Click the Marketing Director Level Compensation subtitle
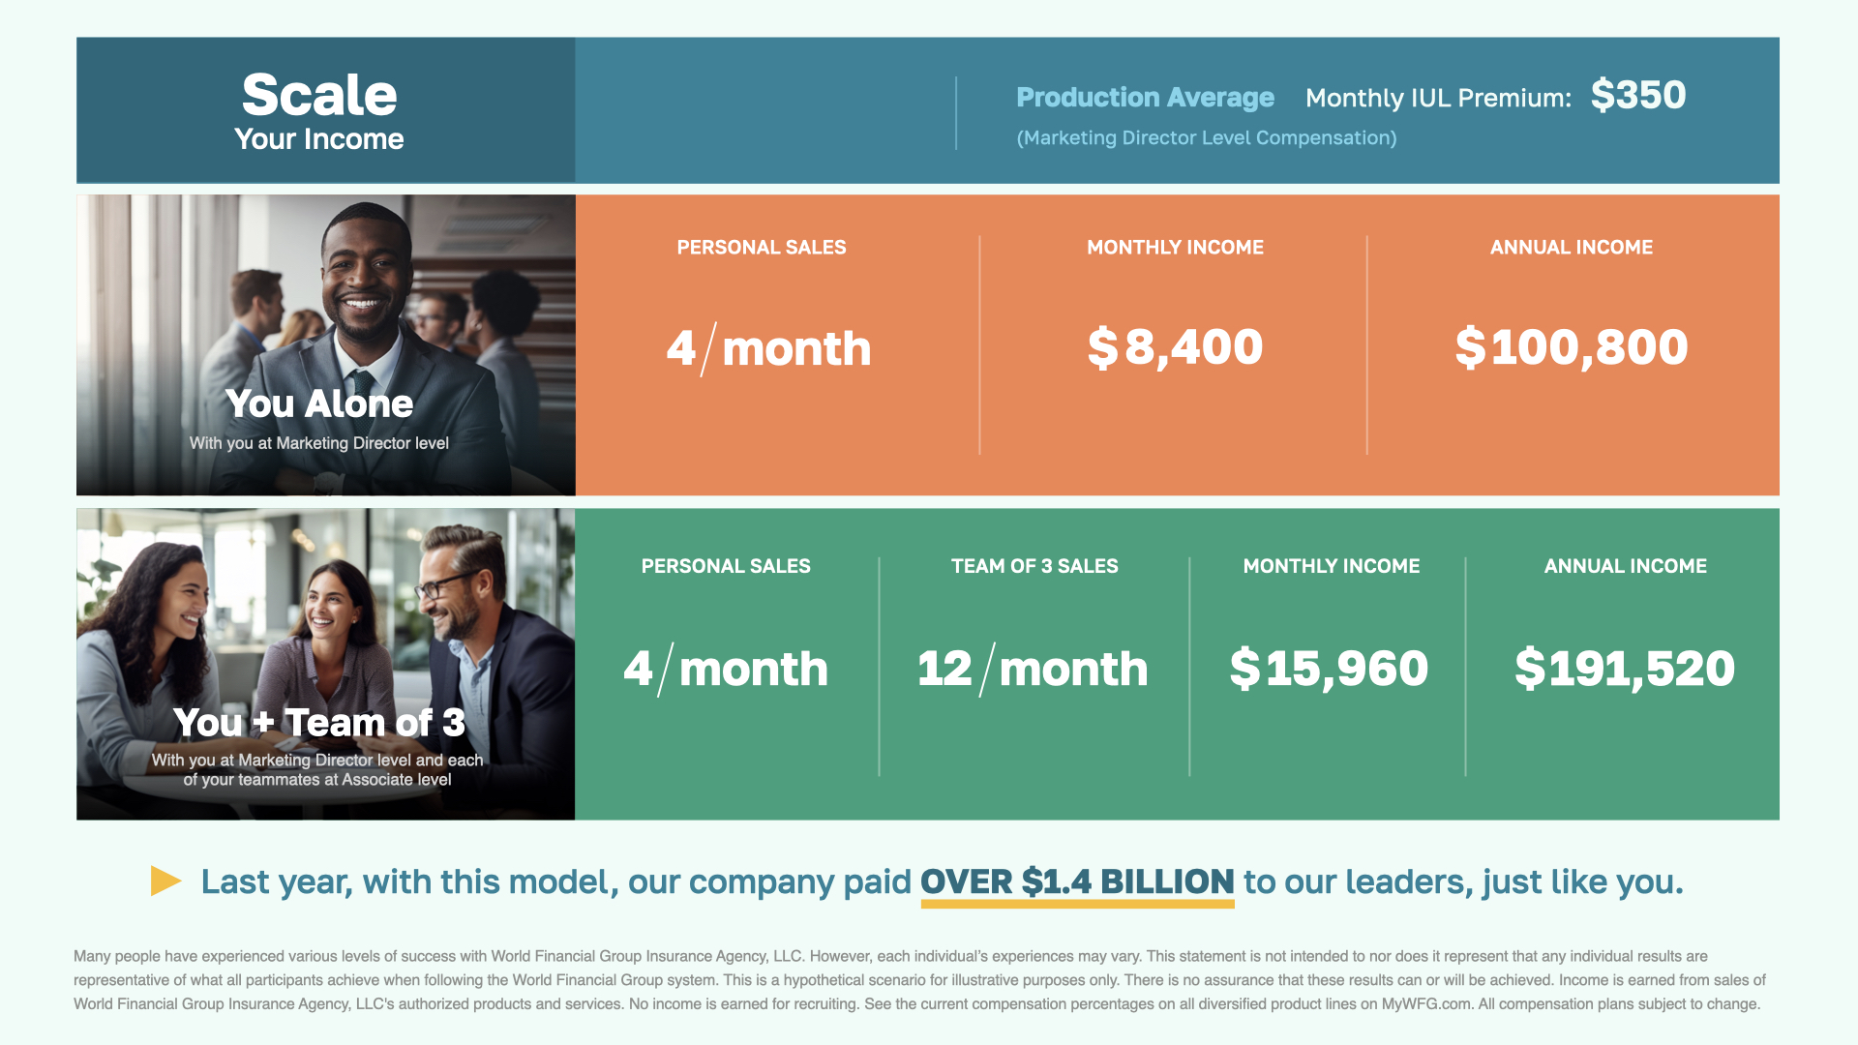Image resolution: width=1858 pixels, height=1045 pixels. 1206,137
